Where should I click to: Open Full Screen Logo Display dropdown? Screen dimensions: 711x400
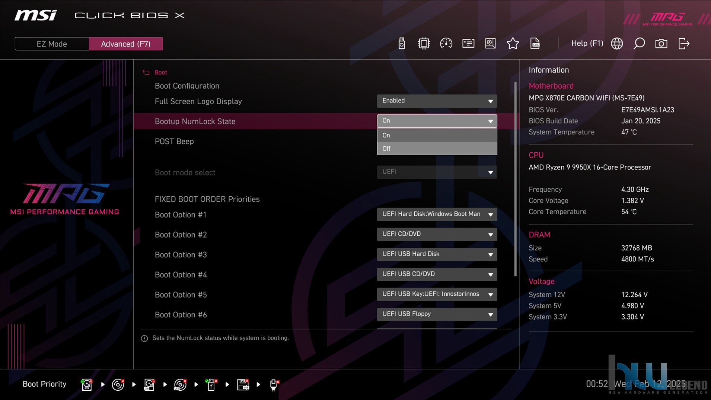click(437, 101)
